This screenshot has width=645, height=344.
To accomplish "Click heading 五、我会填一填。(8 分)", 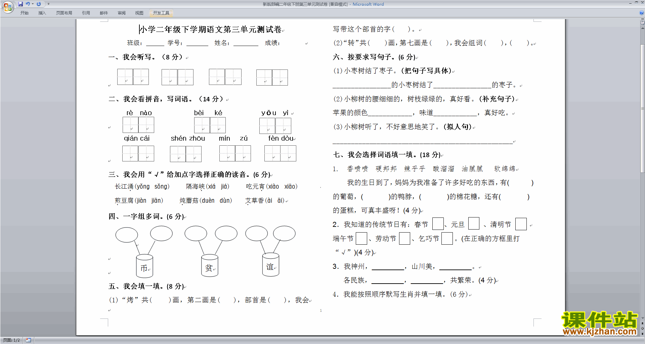I will 146,286.
